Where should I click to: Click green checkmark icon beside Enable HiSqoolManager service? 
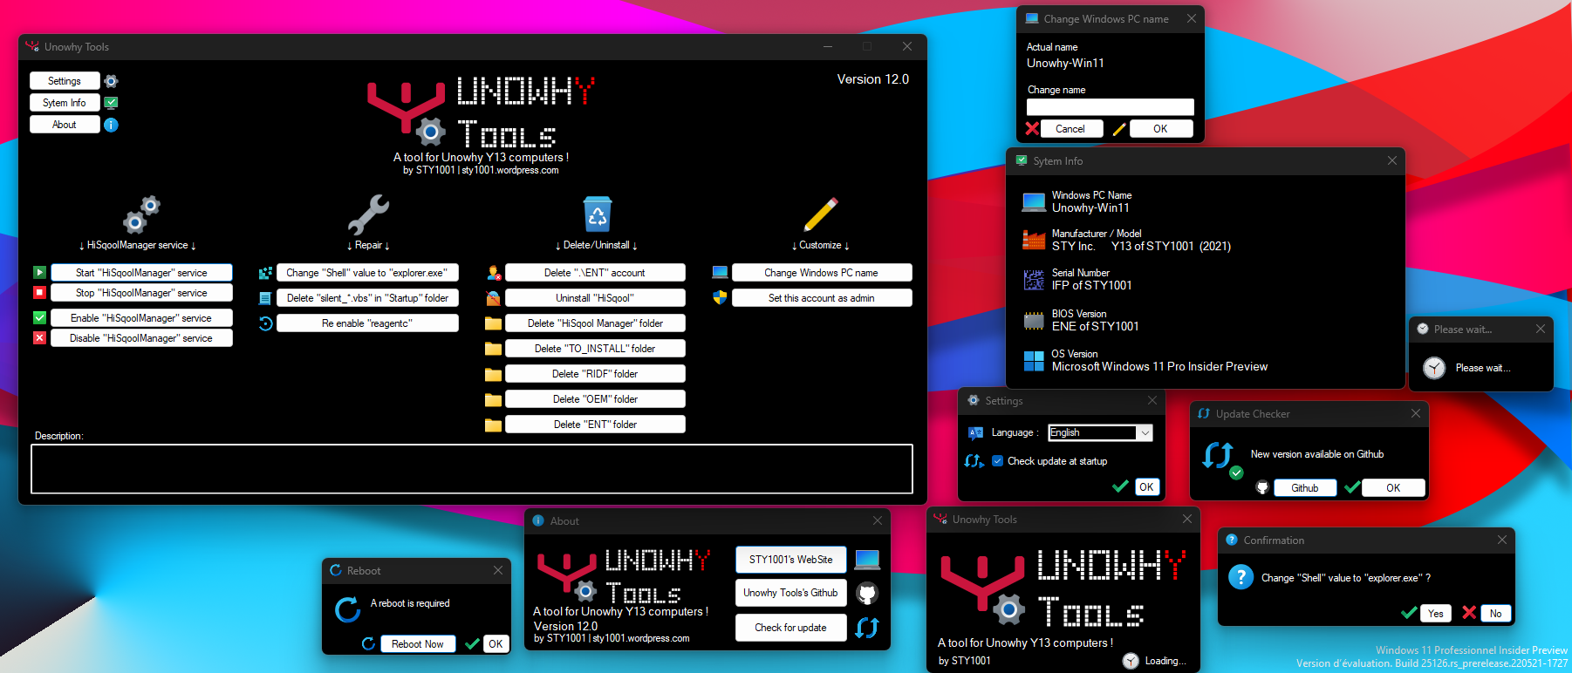coord(39,318)
